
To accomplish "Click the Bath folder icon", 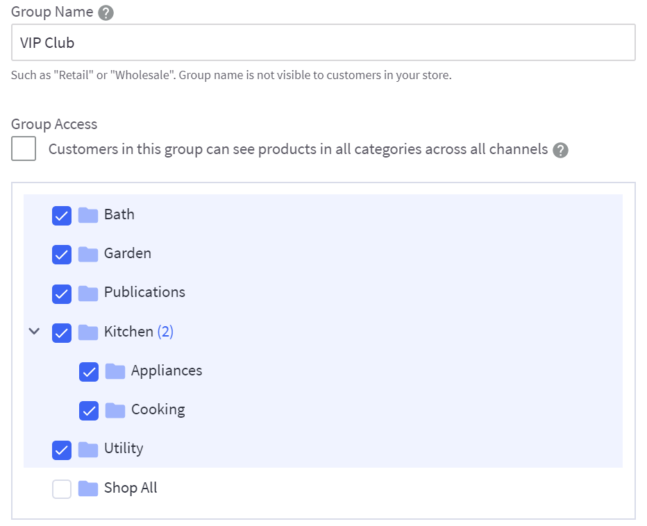I will 89,215.
